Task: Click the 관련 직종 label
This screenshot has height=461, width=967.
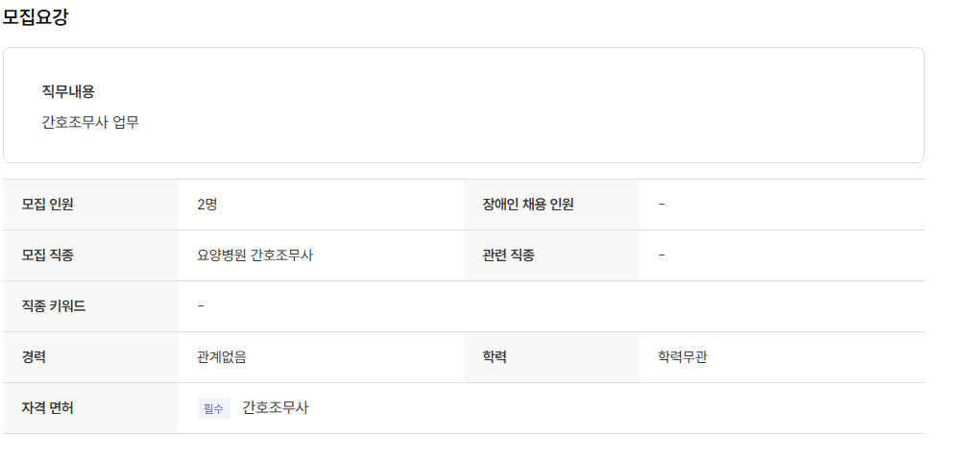Action: tap(509, 255)
